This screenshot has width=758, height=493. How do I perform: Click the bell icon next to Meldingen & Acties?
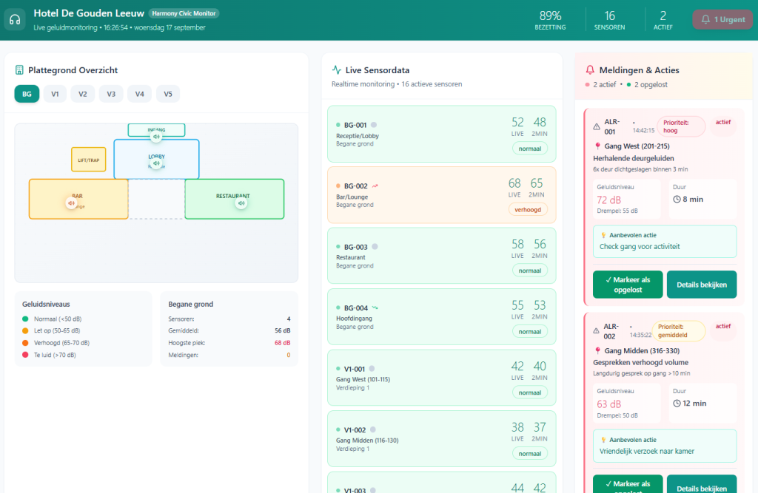[x=590, y=70]
